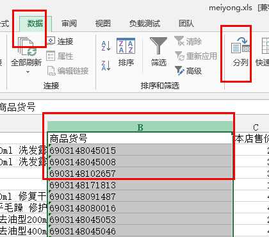Toggle the 筛选 filter funnel
This screenshot has width=269, height=237.
(x=158, y=52)
